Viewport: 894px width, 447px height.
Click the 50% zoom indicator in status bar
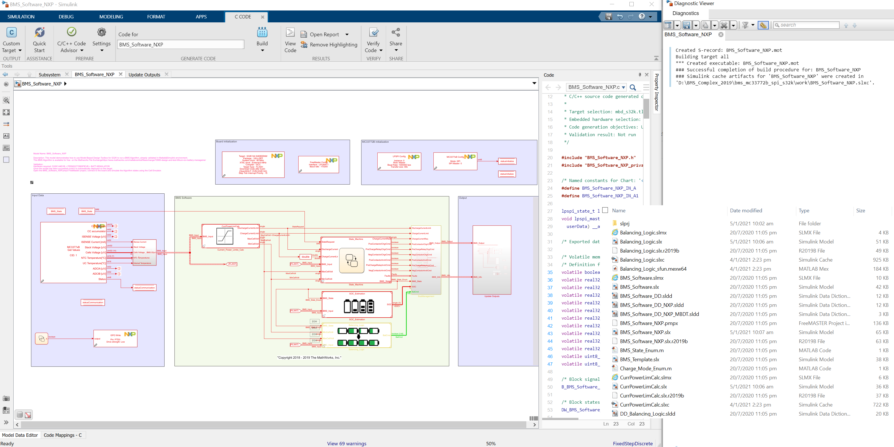(491, 444)
